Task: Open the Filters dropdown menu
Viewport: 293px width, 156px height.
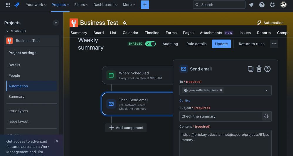Action: 81,5
